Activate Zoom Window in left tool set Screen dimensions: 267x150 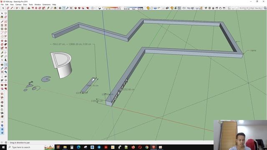5,68
